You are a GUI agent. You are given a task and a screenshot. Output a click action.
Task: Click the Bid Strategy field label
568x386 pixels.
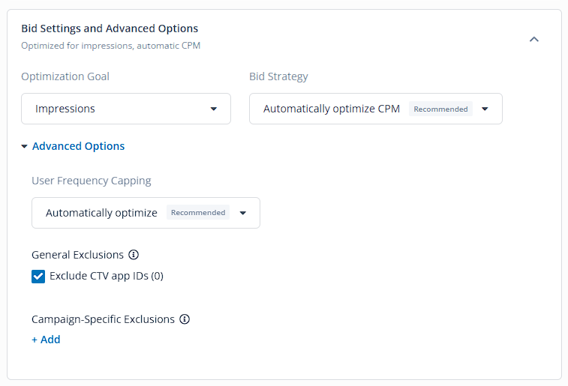click(x=278, y=76)
